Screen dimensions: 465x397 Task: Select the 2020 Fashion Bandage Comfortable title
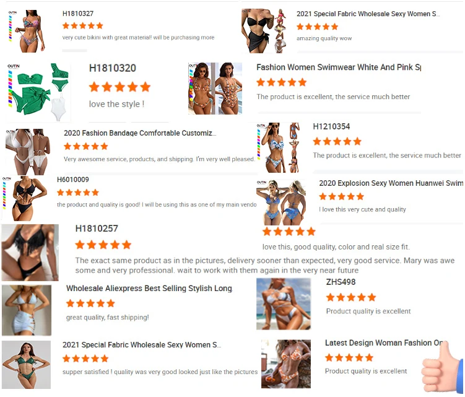click(140, 133)
